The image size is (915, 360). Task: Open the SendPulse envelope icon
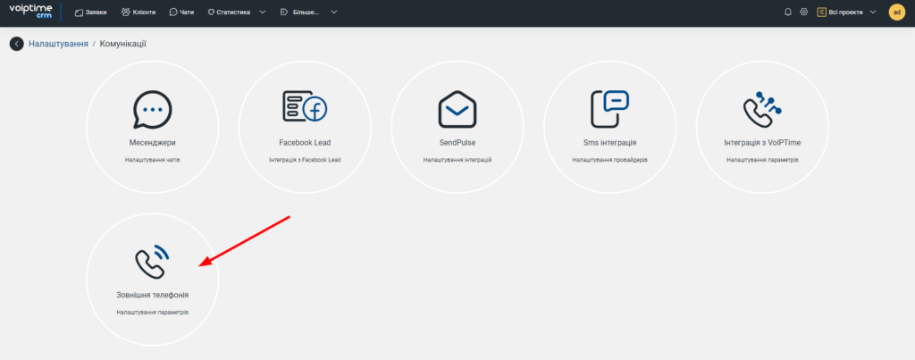click(457, 110)
